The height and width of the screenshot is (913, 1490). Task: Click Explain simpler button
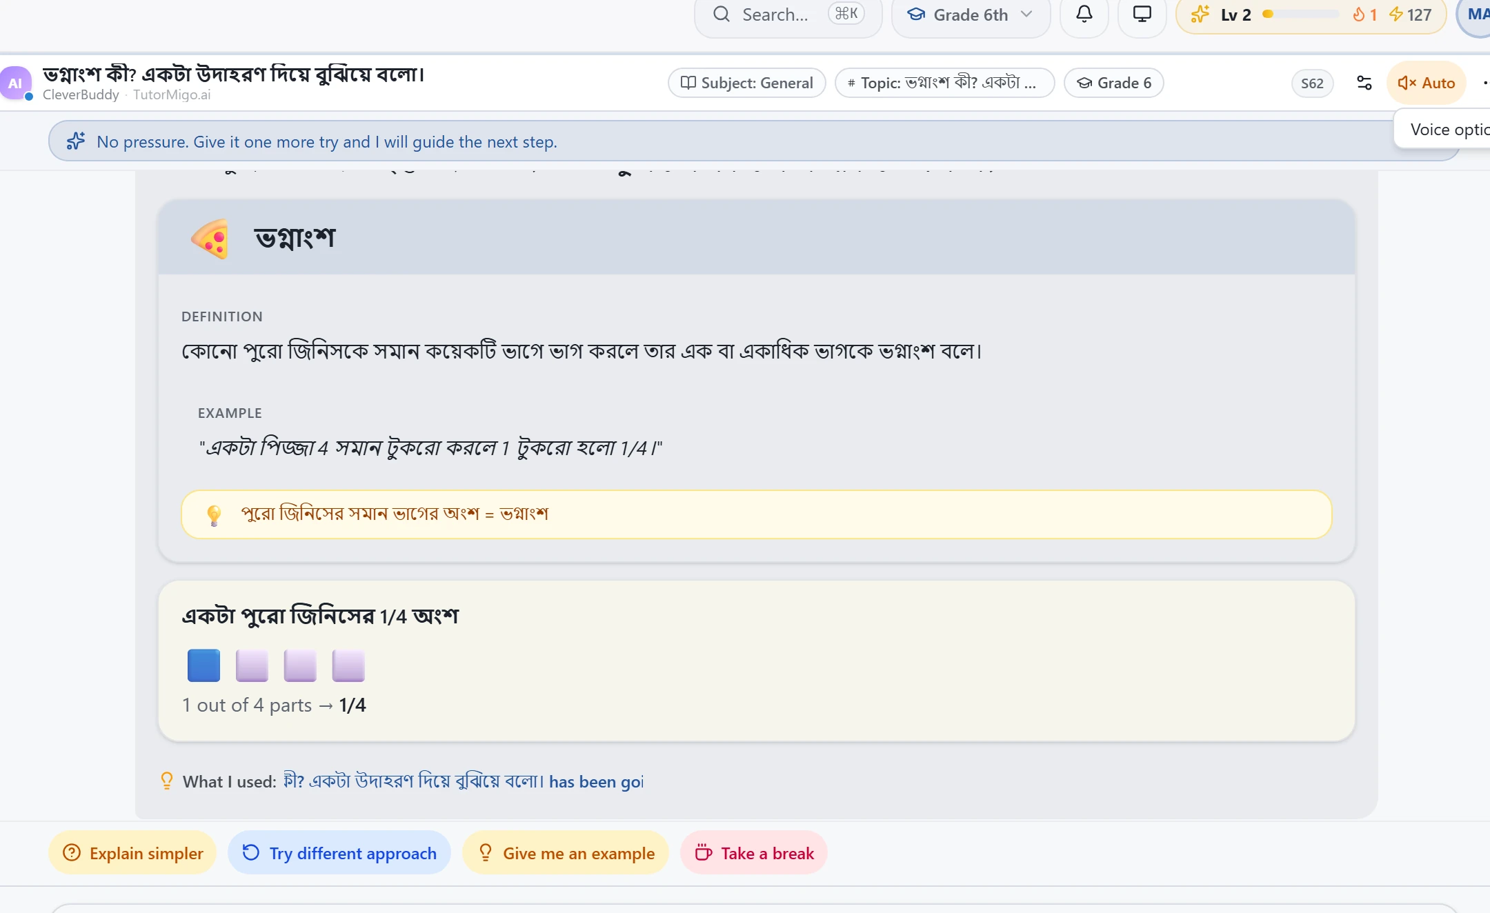132,853
